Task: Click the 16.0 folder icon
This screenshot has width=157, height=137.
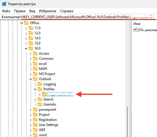Action: 31,48
